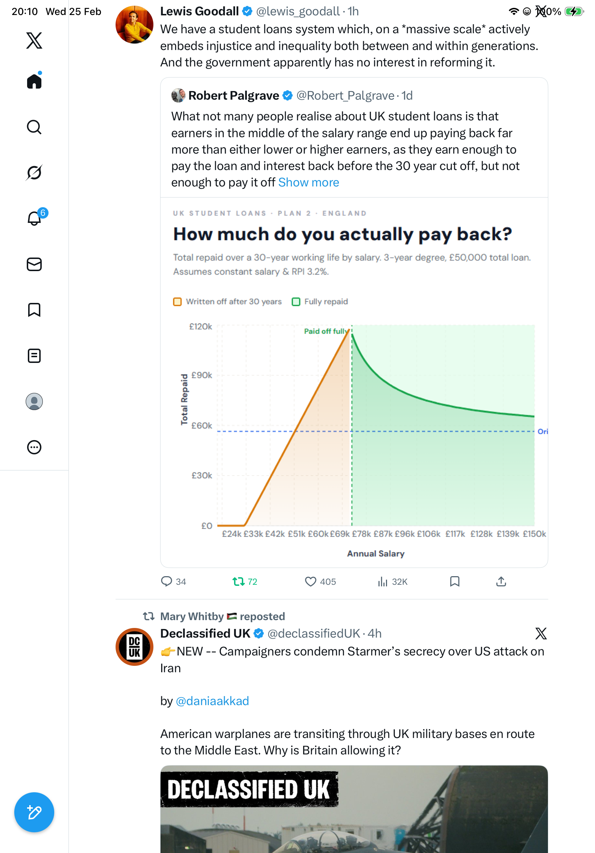Open profile avatar in sidebar
The width and height of the screenshot is (595, 853).
click(34, 401)
